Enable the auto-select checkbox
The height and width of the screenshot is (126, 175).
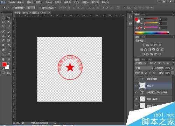point(13,8)
